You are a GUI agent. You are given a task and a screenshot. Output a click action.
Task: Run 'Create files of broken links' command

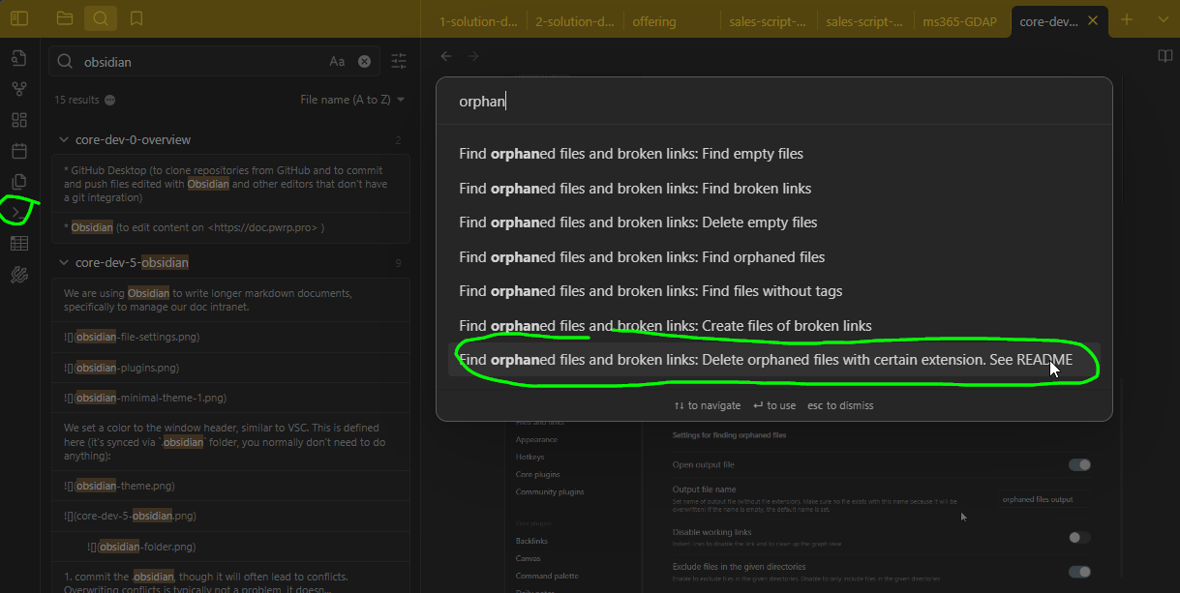tap(773, 326)
